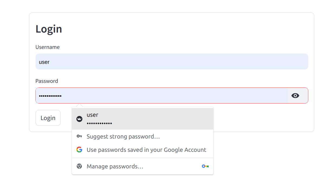Click the username text "user" in the dropdown entry
The image size is (330, 195).
[92, 115]
